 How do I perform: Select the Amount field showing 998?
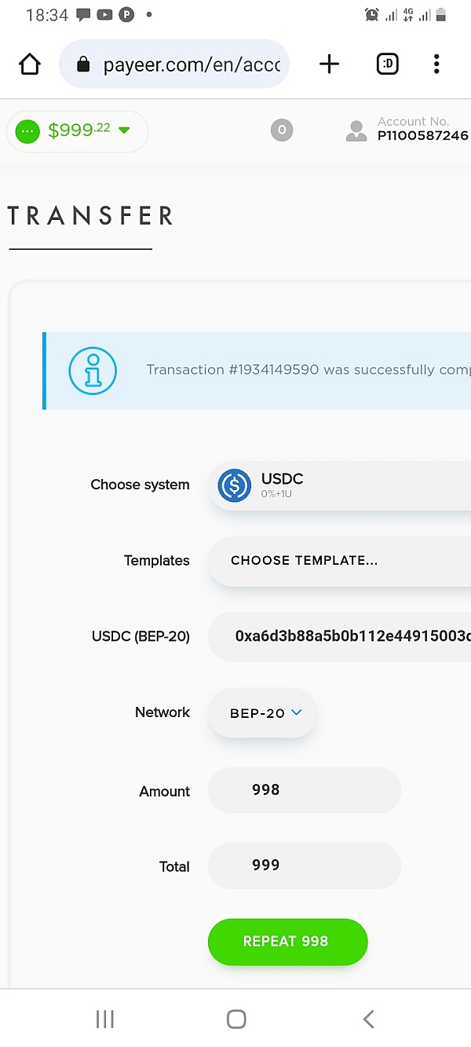pyautogui.click(x=305, y=790)
